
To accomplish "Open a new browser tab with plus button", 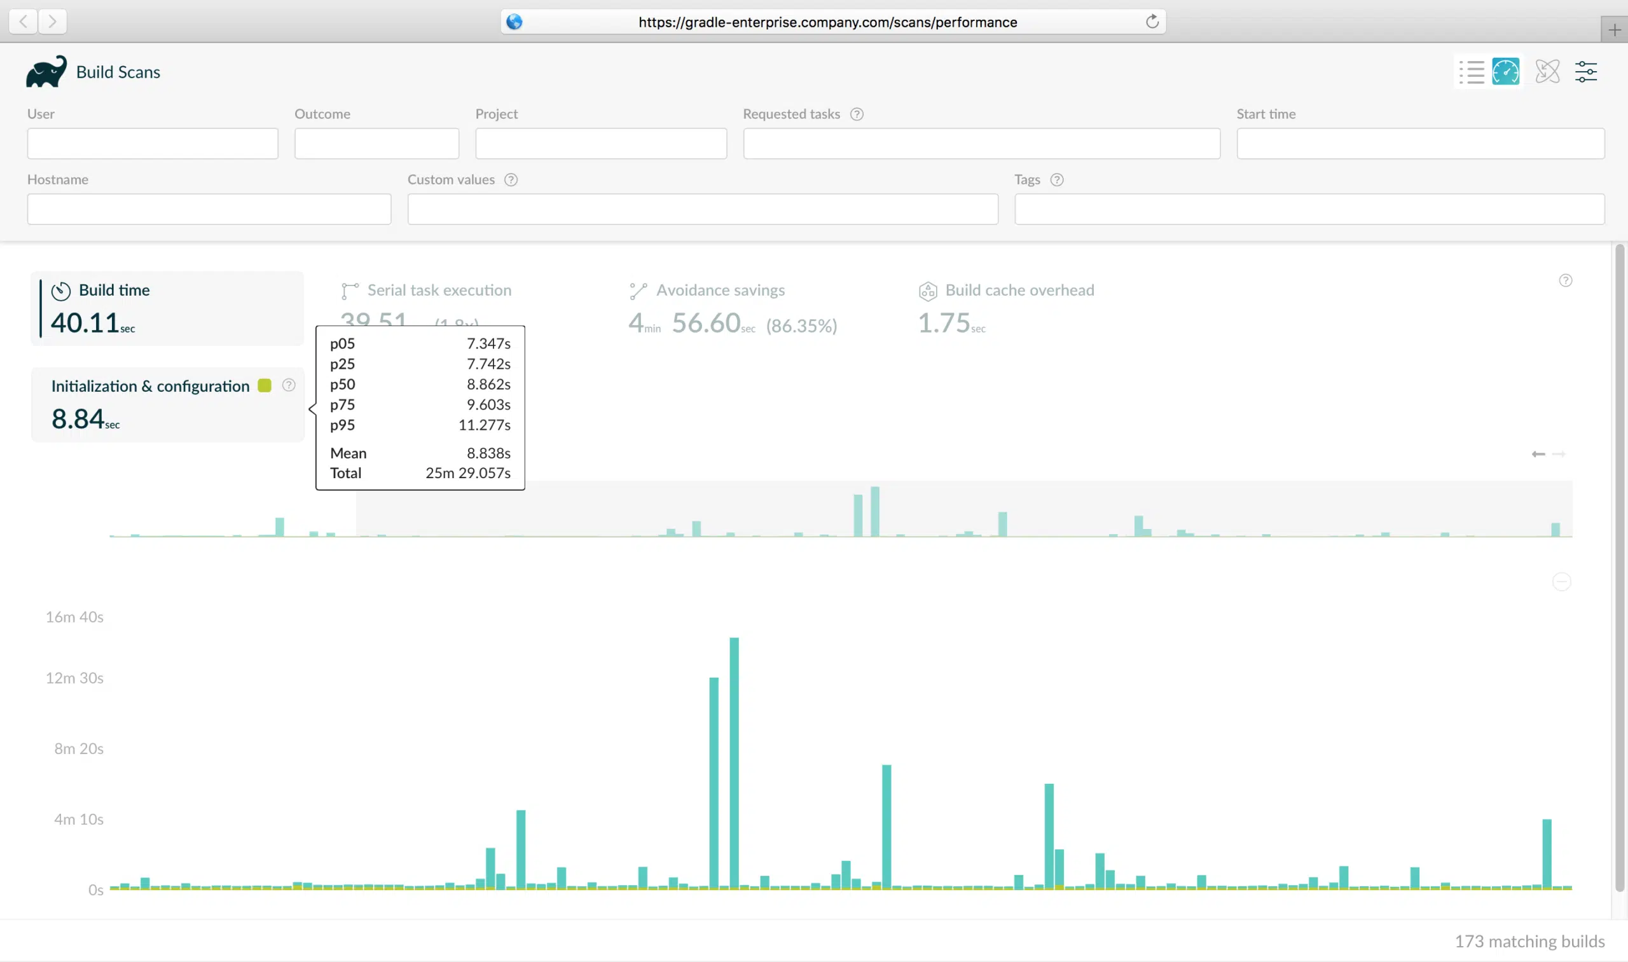I will (x=1615, y=30).
